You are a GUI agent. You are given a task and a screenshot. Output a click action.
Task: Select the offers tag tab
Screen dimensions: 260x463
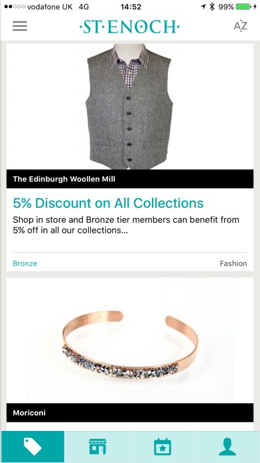32,447
